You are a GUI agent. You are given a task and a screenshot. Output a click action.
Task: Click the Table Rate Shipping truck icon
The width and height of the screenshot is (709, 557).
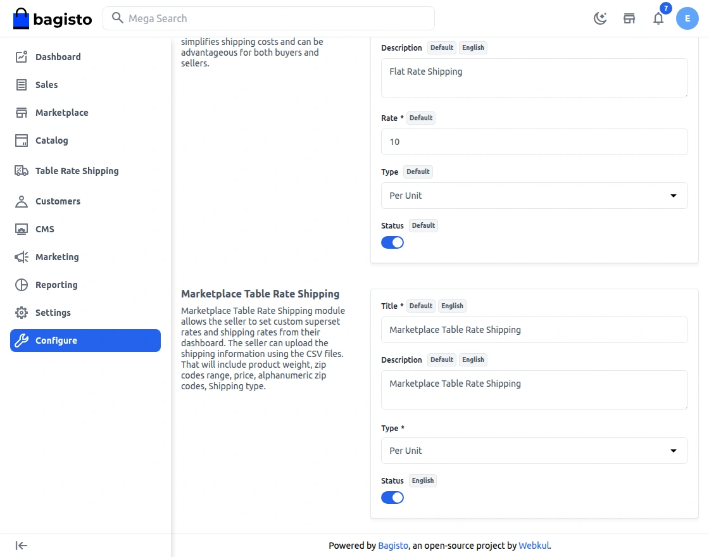(22, 171)
